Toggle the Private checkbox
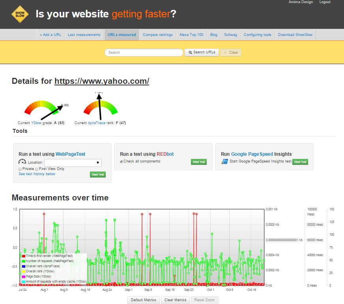The width and height of the screenshot is (344, 304). coord(20,169)
